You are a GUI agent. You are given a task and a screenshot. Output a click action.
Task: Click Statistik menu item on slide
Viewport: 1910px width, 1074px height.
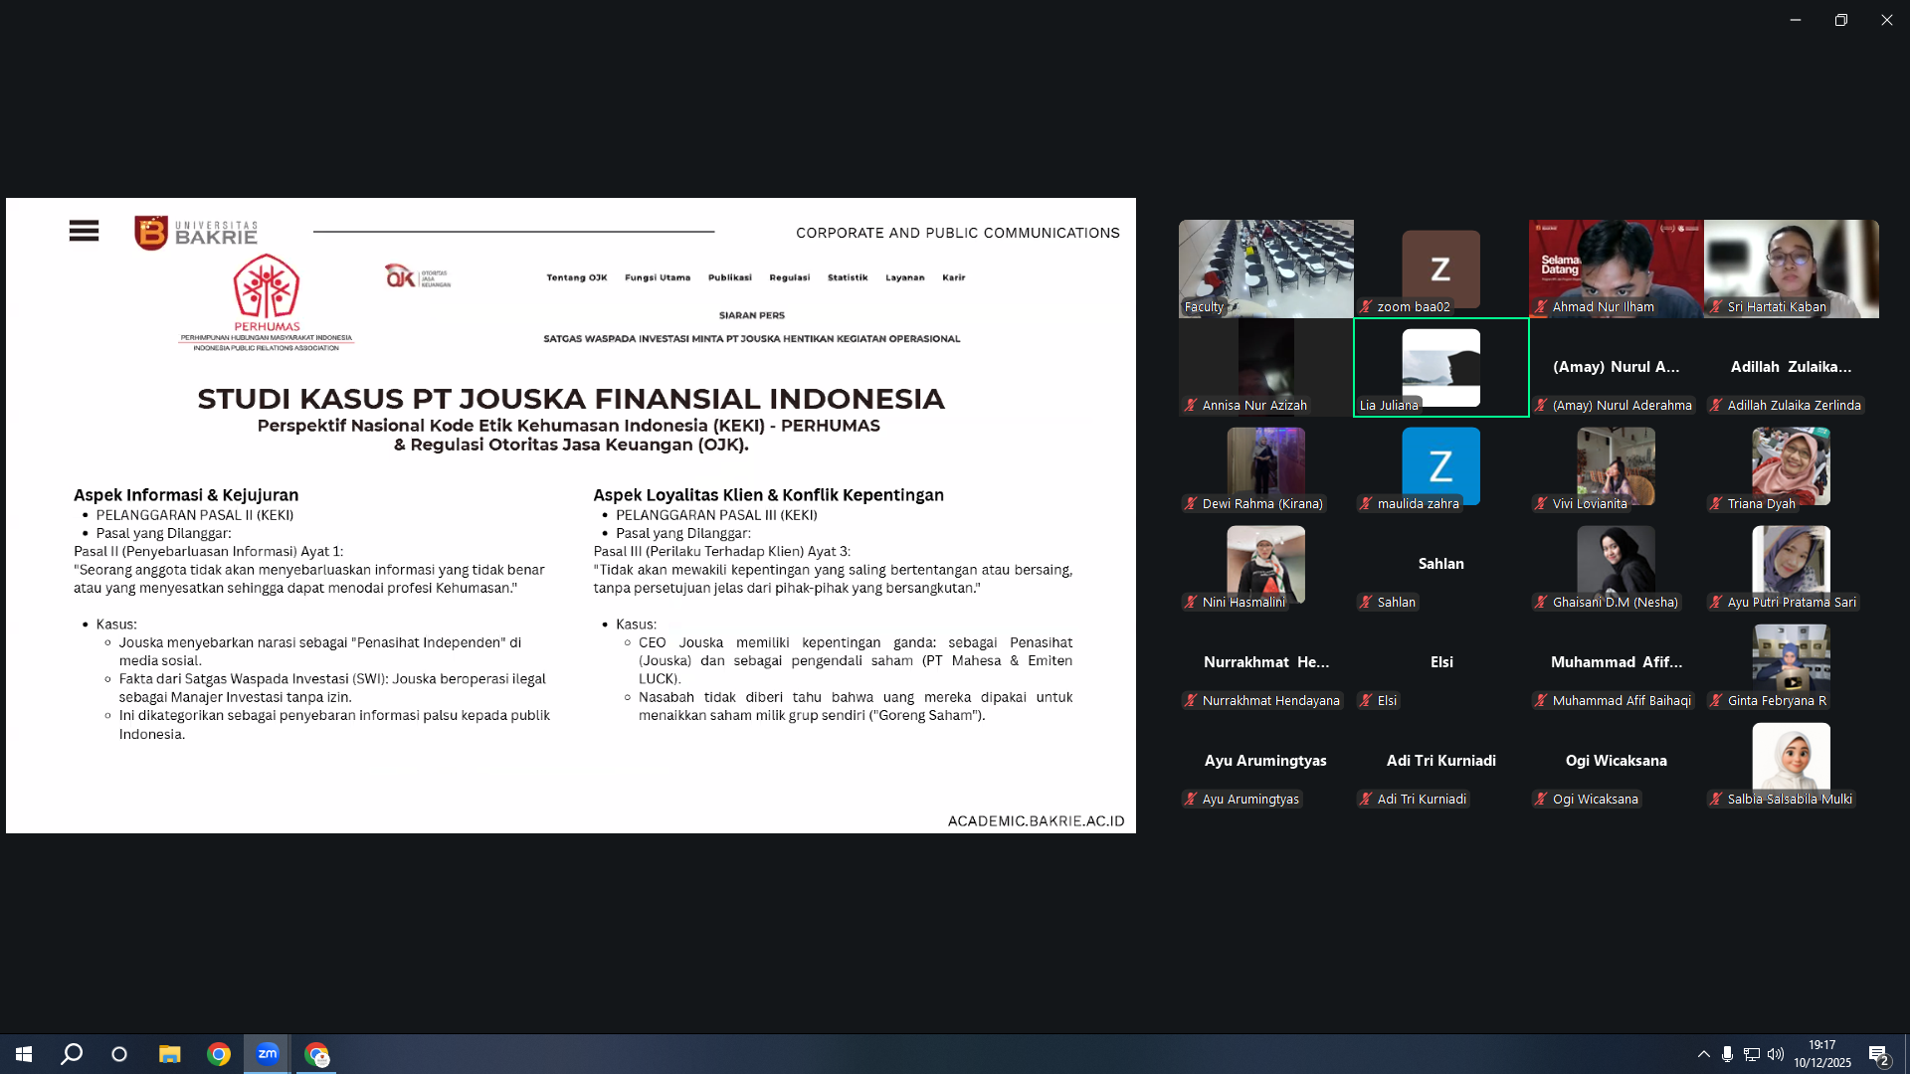click(x=848, y=277)
